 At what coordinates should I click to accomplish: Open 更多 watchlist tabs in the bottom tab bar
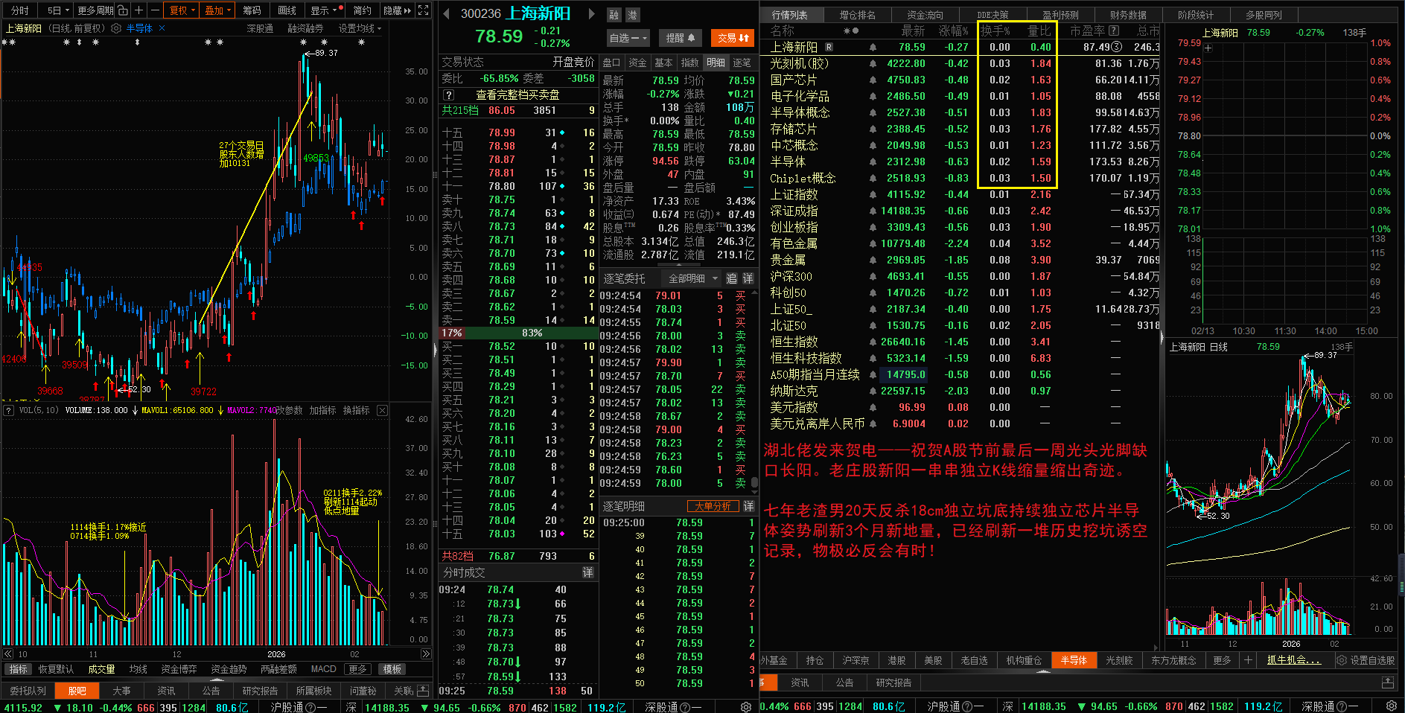pyautogui.click(x=1222, y=660)
